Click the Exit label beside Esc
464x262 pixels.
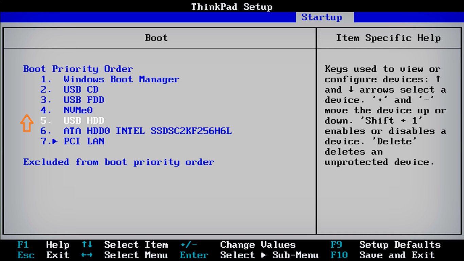[58, 255]
